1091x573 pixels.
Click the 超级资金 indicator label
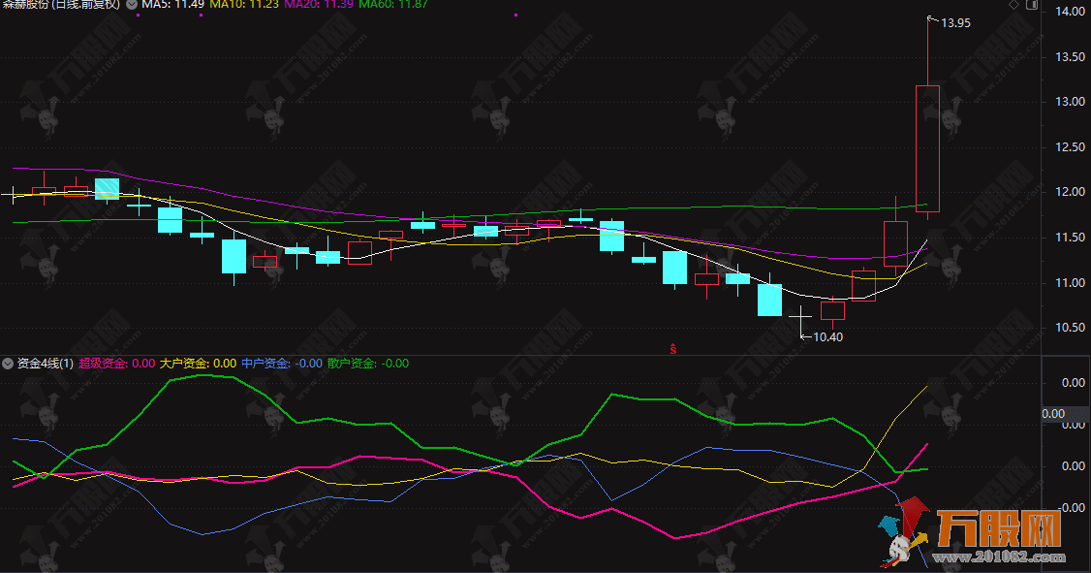coord(116,364)
